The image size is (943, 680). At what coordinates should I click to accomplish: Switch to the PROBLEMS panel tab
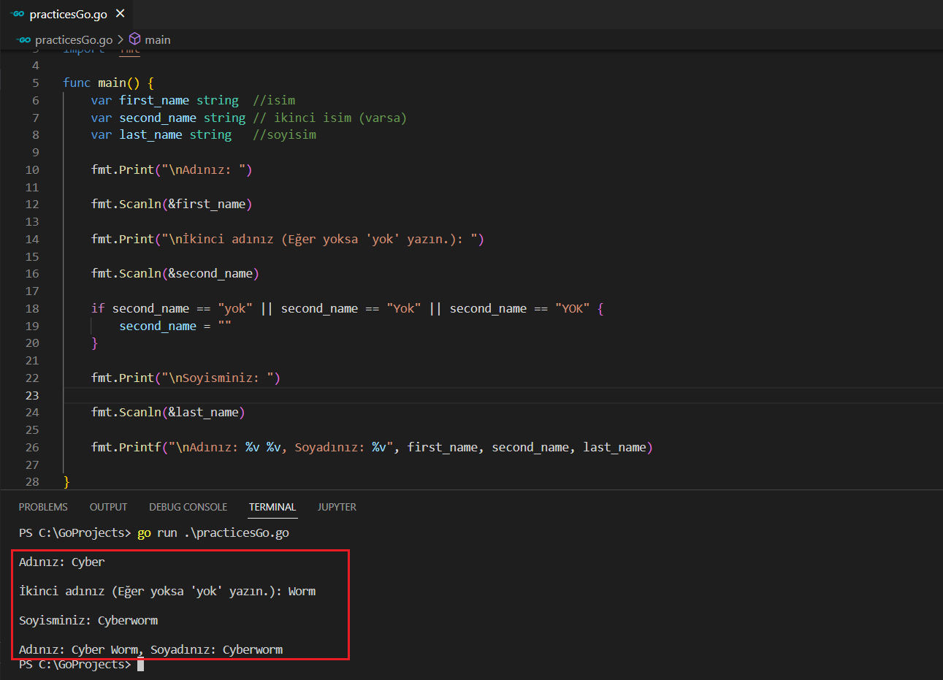43,507
